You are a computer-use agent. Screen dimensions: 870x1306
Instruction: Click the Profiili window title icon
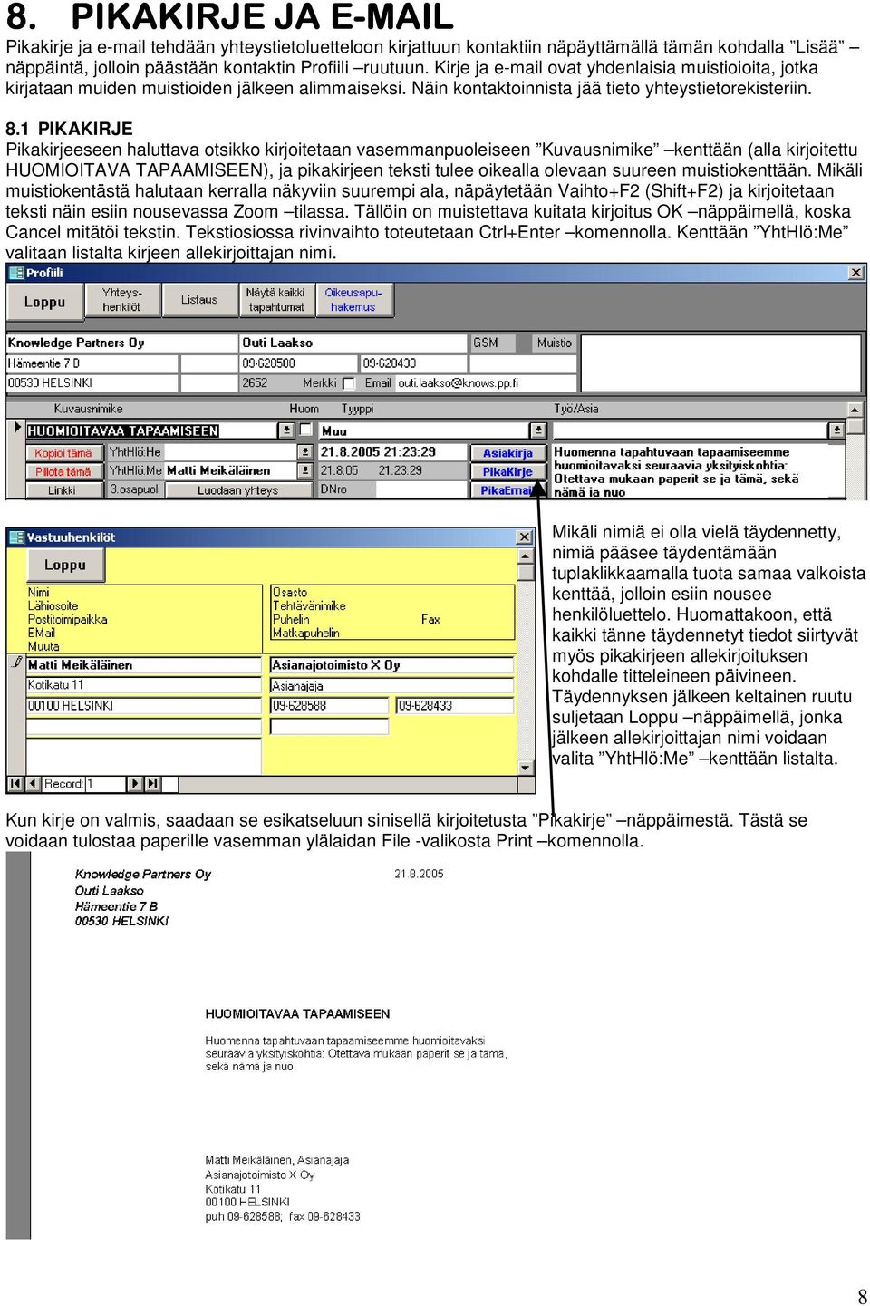pyautogui.click(x=16, y=273)
